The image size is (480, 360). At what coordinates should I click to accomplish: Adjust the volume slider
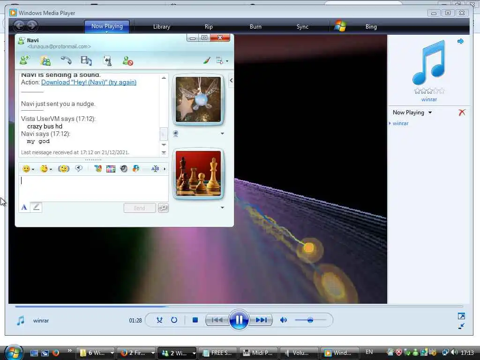coord(310,320)
